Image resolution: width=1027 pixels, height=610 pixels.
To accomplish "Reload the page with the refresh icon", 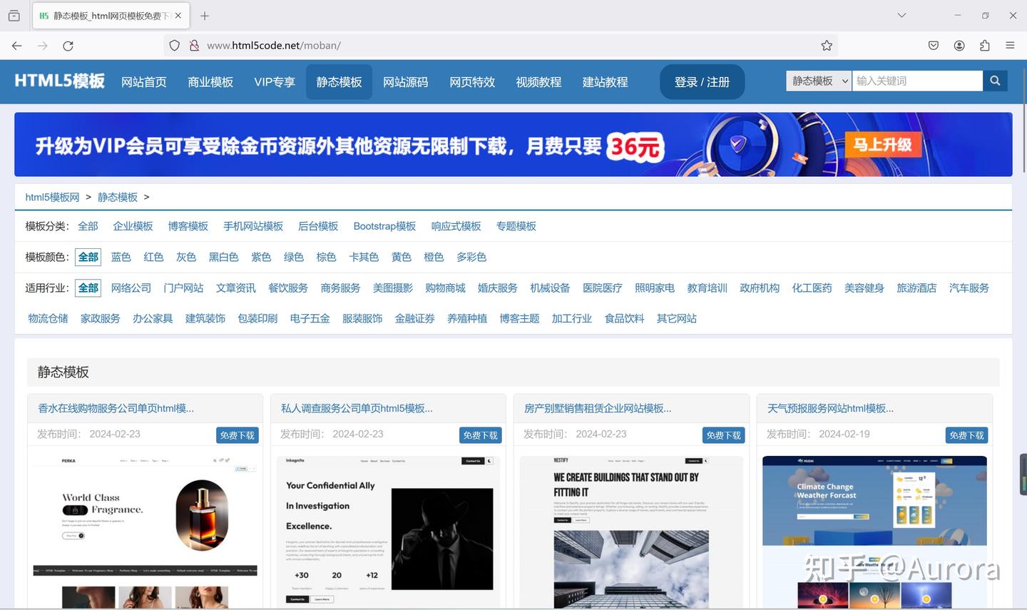I will (68, 45).
